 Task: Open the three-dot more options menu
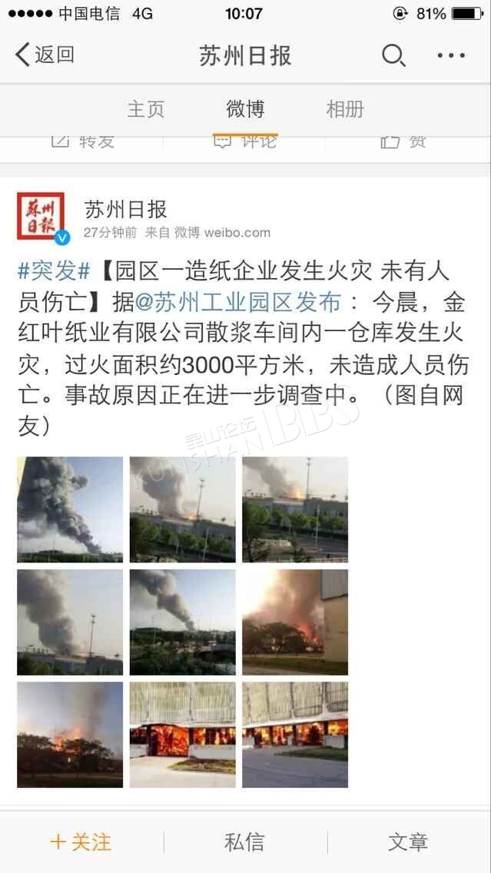coord(451,55)
